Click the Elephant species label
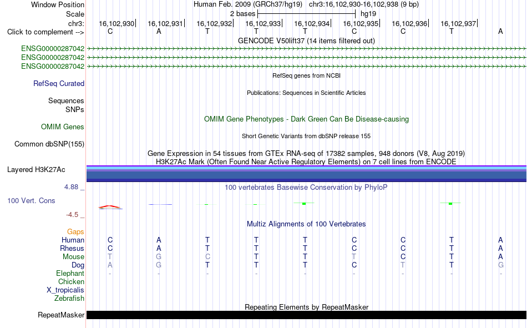527x328 pixels. [70, 273]
